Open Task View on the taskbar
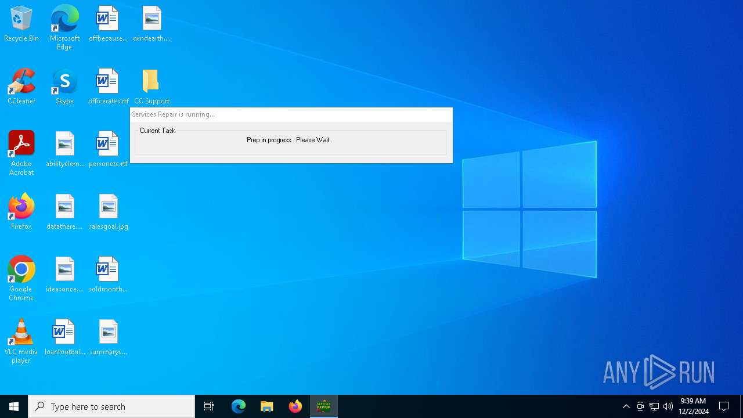743x418 pixels. [209, 406]
